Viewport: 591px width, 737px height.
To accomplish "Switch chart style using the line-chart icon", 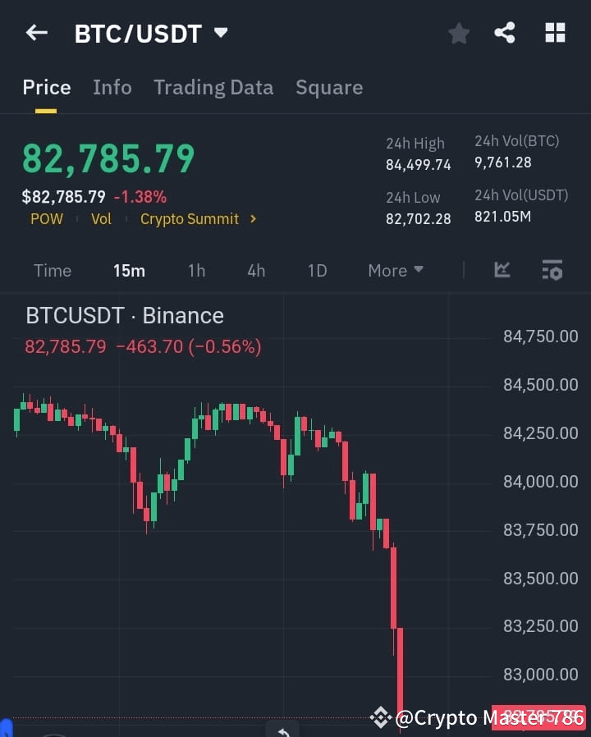I will click(502, 270).
